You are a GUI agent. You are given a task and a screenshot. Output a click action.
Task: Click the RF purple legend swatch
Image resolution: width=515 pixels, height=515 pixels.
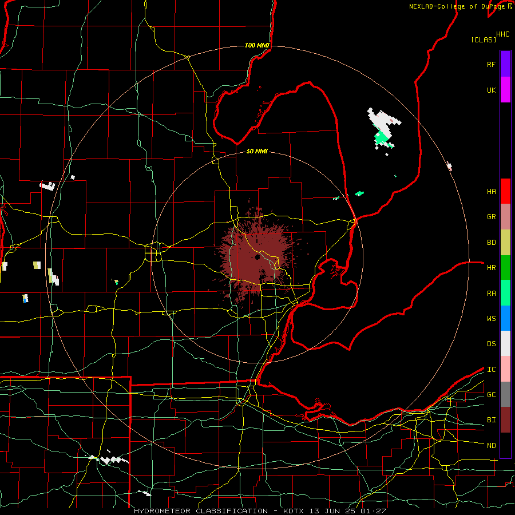505,64
